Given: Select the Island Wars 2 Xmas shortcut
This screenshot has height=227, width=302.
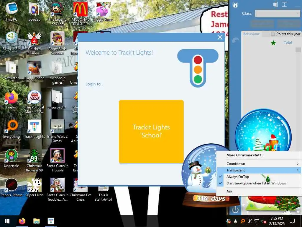Looking at the screenshot, I should [x=58, y=131].
